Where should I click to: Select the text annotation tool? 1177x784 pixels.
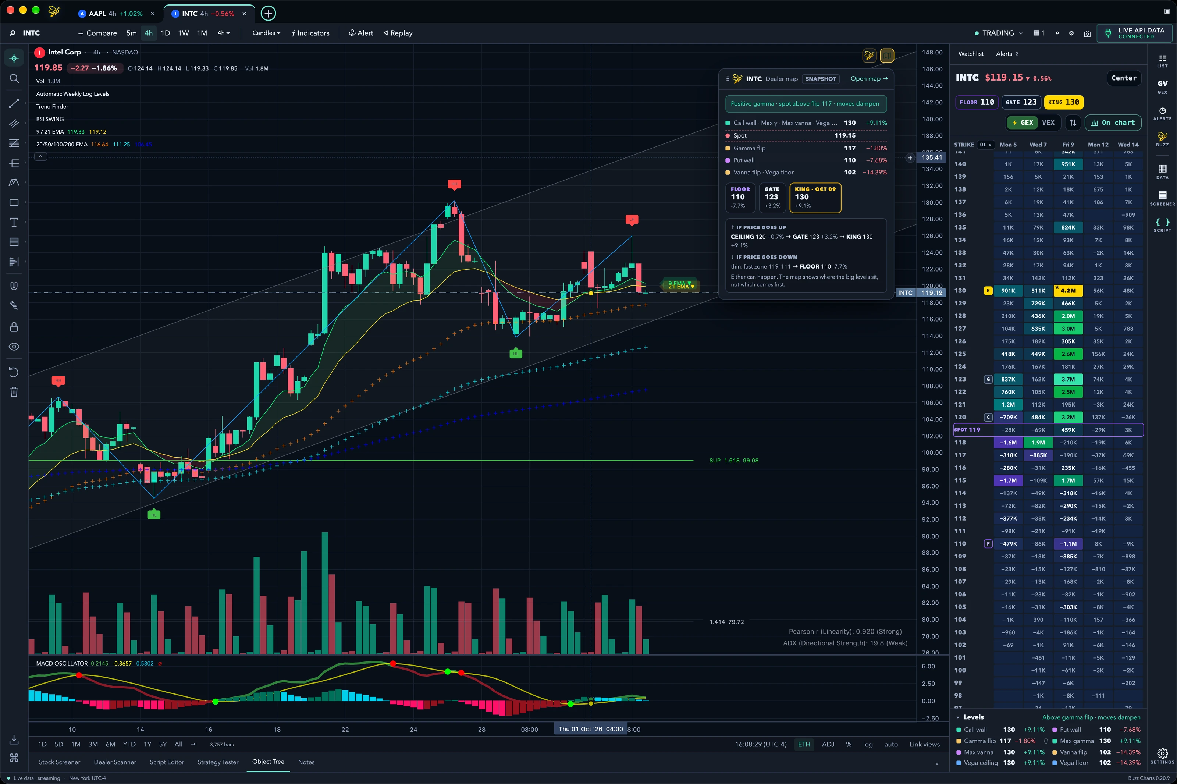[14, 222]
